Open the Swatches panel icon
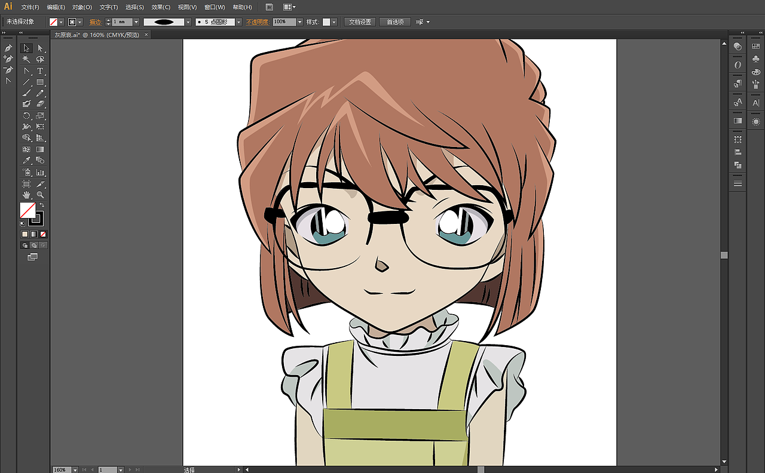765x473 pixels. 756,46
